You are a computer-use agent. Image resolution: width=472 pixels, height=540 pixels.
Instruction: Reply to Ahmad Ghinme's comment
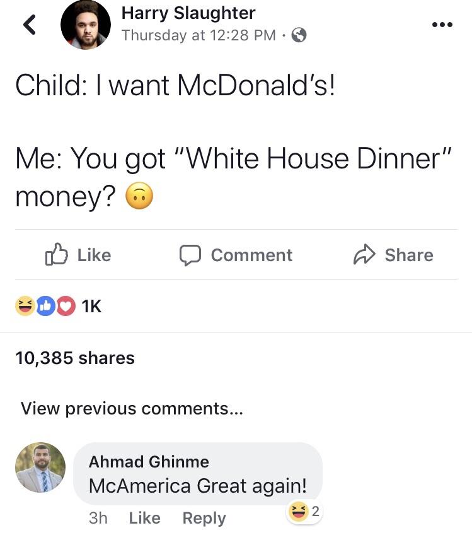click(x=204, y=518)
